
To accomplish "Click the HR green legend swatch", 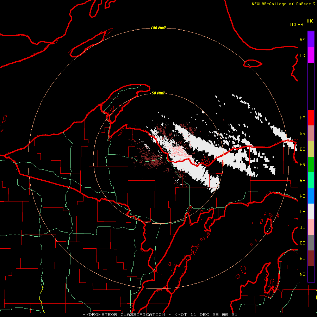I will [x=311, y=165].
